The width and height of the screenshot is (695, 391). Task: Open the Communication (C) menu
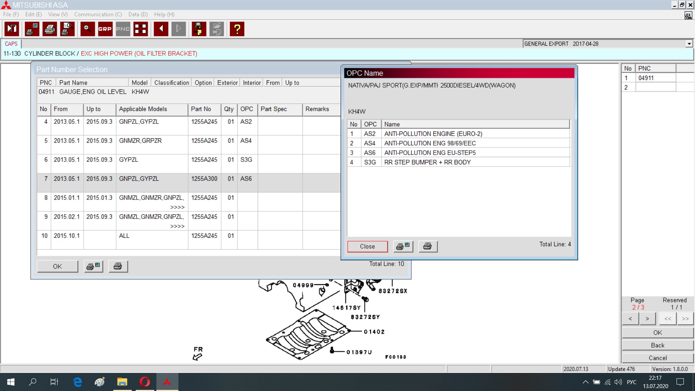98,14
